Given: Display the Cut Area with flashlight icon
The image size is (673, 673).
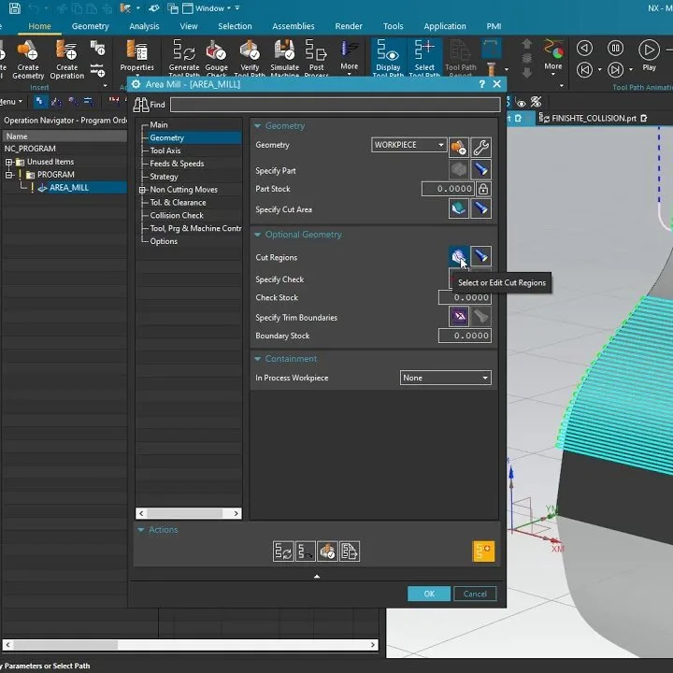Looking at the screenshot, I should point(480,209).
